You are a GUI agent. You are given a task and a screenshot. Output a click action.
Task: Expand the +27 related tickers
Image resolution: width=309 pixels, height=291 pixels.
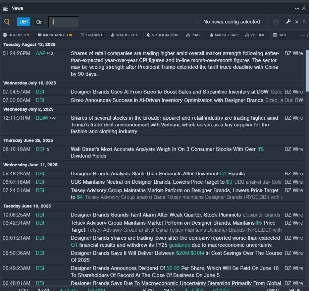[x=52, y=118]
